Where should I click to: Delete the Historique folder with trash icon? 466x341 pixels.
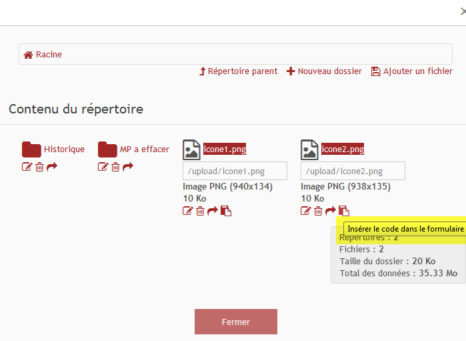pyautogui.click(x=39, y=167)
